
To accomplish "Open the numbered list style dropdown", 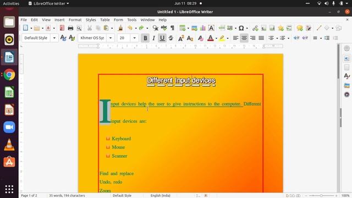I will pyautogui.click(x=288, y=38).
